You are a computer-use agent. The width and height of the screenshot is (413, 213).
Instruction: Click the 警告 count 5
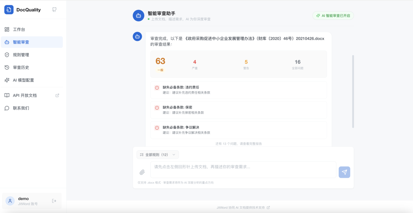tap(246, 62)
